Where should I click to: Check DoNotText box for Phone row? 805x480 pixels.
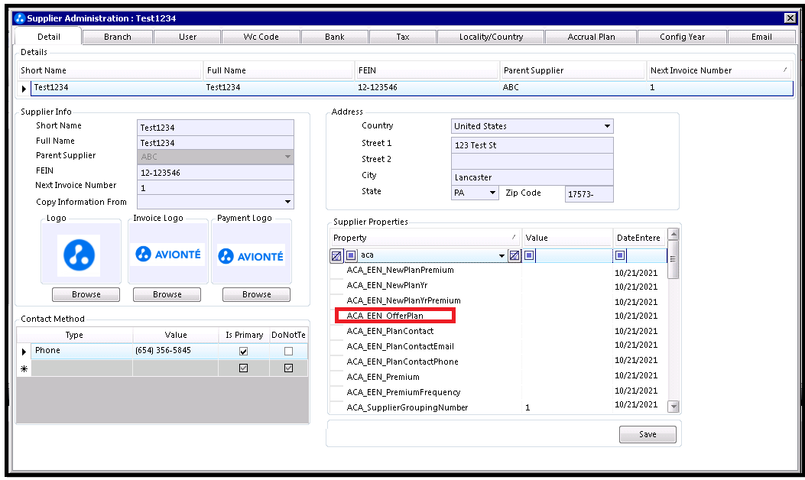(x=288, y=352)
